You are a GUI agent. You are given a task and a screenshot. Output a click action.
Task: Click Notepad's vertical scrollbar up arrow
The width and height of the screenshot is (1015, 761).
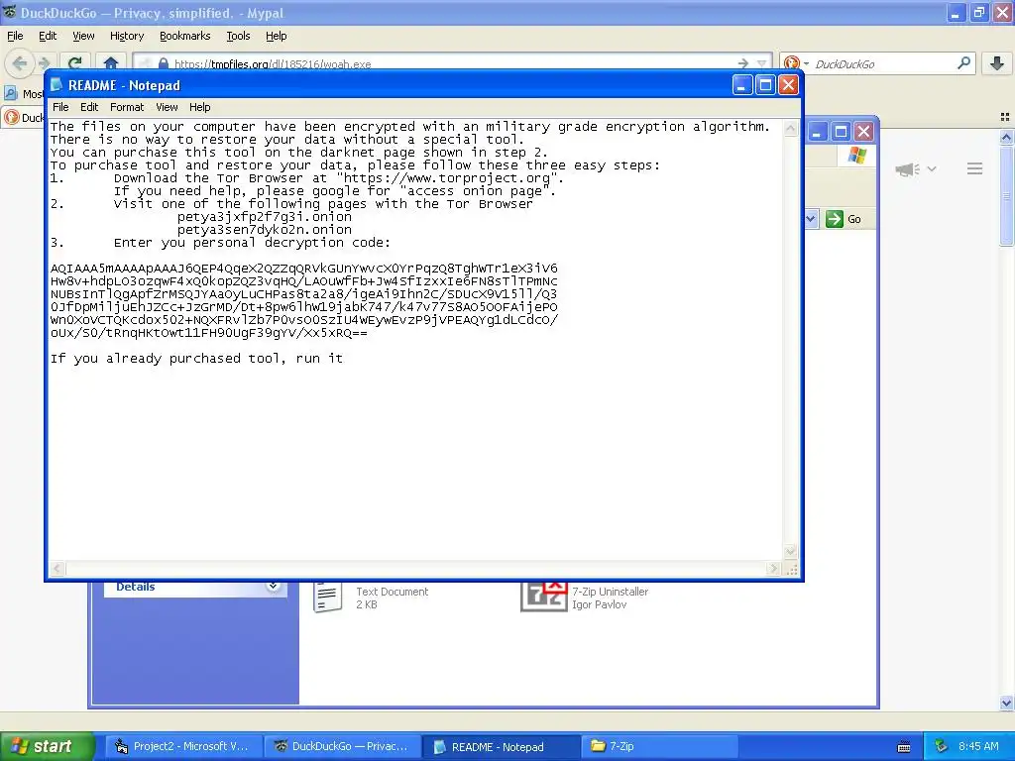point(790,128)
